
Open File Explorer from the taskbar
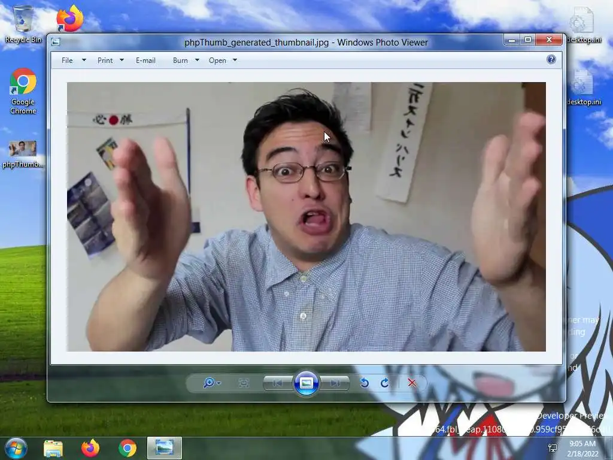coord(53,448)
